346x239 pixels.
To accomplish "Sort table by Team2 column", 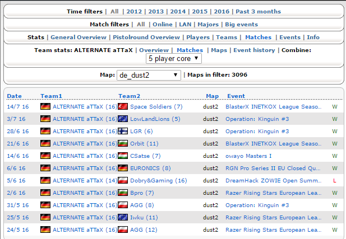I will [129, 96].
